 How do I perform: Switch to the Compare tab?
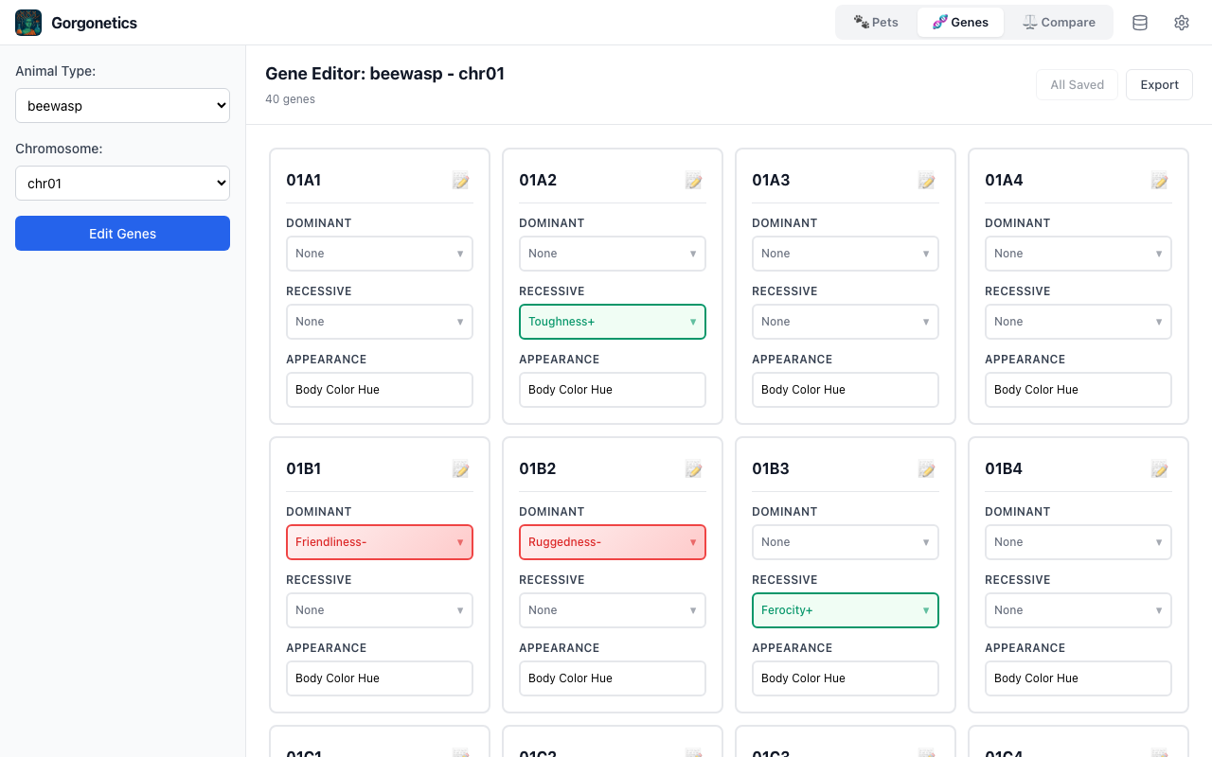[1058, 23]
